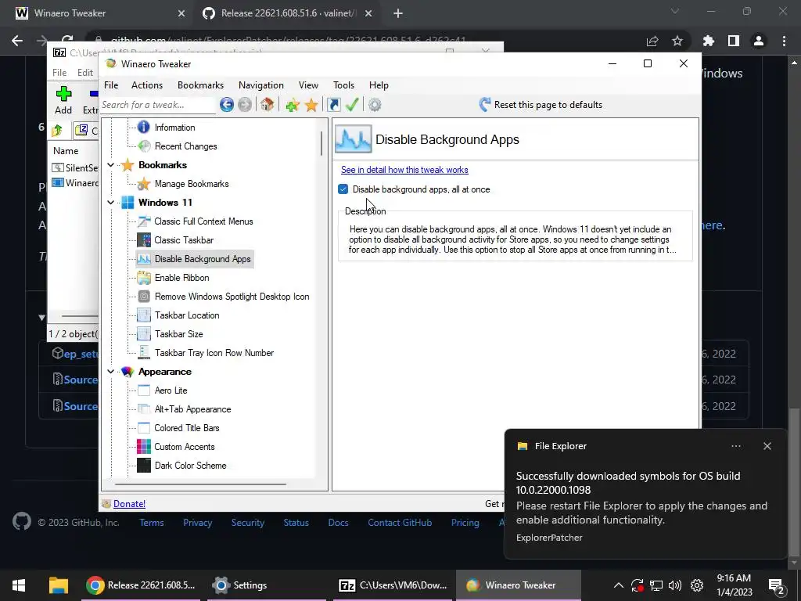Click GitHub footer Privacy link
The width and height of the screenshot is (801, 601).
tap(197, 523)
